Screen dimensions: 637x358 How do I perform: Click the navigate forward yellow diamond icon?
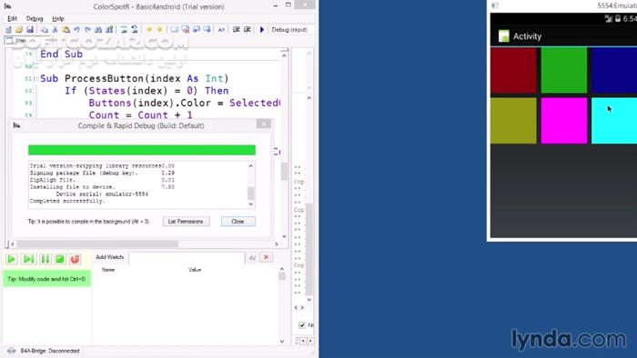tap(160, 30)
